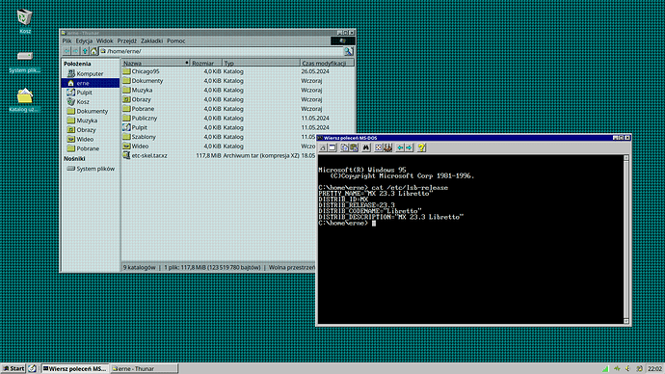Click the icon beside the terminal left arrow
This screenshot has height=374, width=665.
tap(387, 147)
